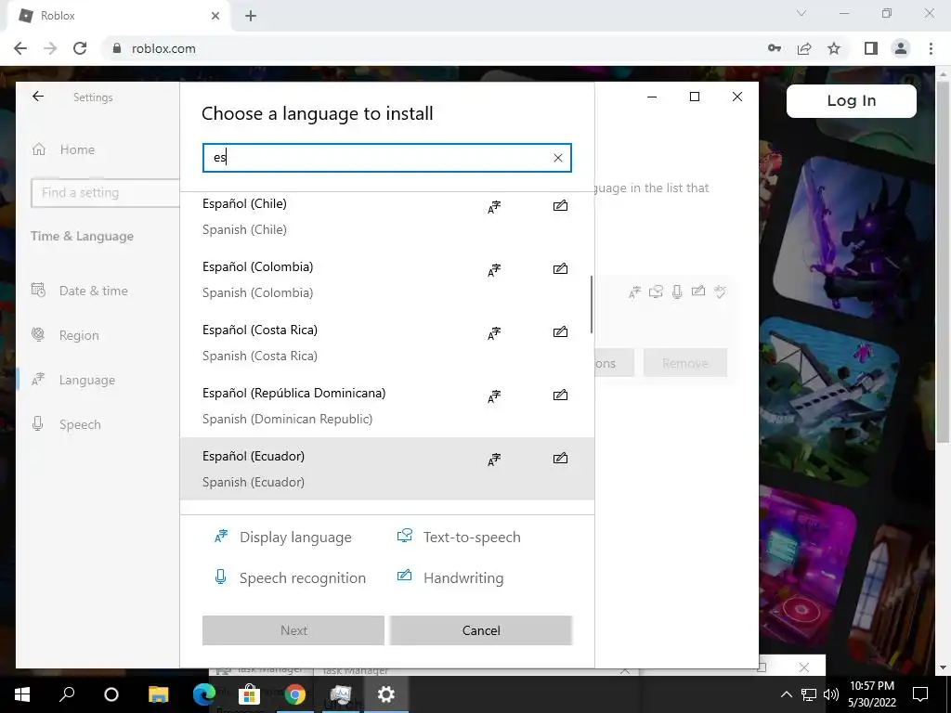Select Español (Ecuador) language entry
This screenshot has width=951, height=713.
coord(387,469)
